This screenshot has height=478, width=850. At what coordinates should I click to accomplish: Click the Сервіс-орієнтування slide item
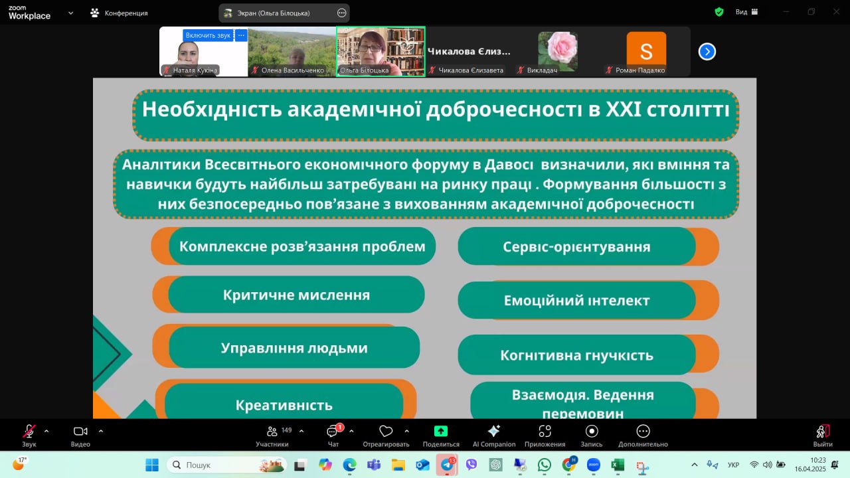(576, 247)
